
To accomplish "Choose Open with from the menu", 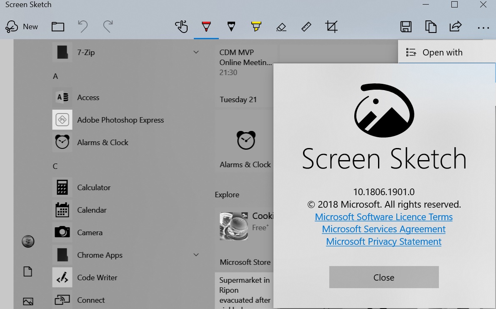I will pyautogui.click(x=442, y=52).
